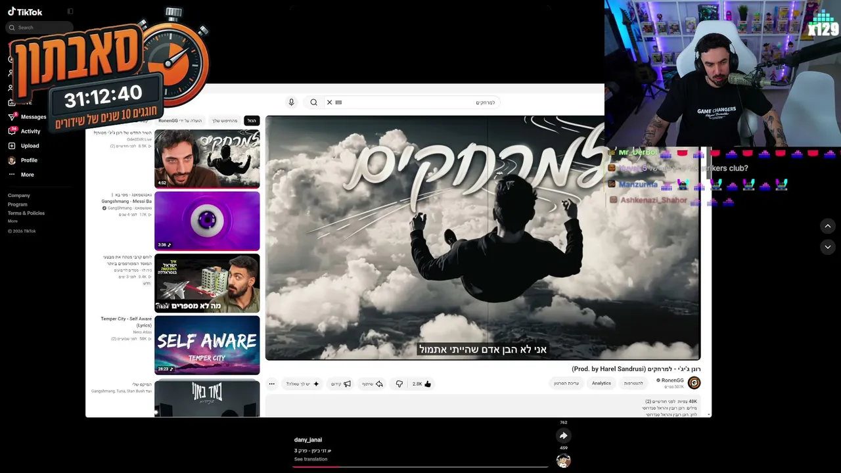Dislike the video with thumbs down
The height and width of the screenshot is (473, 841).
[399, 384]
